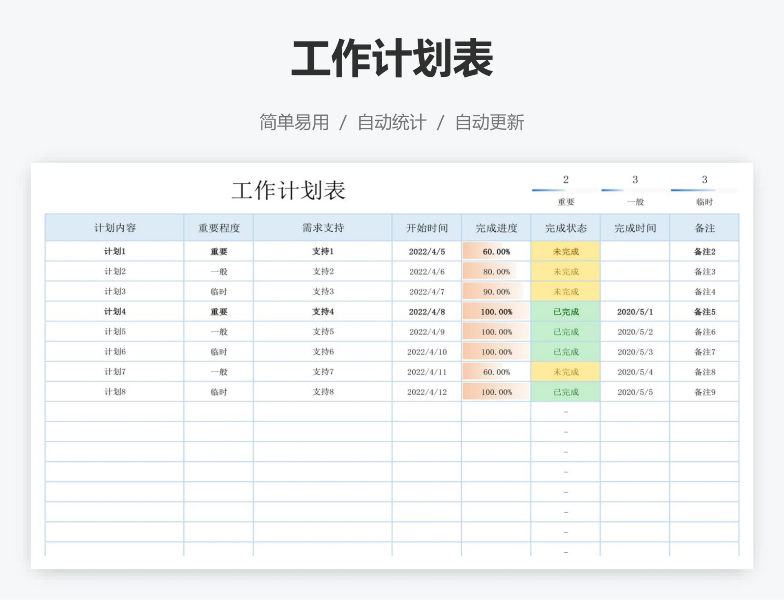Select the completion date 2020/5/1
This screenshot has width=784, height=600.
click(635, 311)
